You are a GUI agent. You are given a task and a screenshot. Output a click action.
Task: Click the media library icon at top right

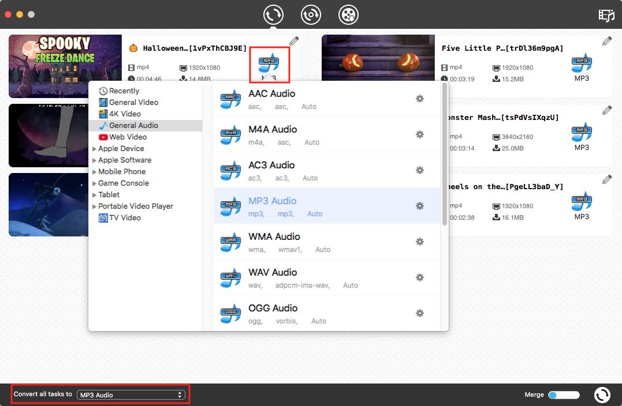tap(606, 16)
